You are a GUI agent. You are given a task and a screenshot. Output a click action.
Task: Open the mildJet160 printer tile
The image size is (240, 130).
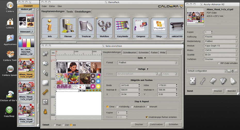(x=176, y=28)
